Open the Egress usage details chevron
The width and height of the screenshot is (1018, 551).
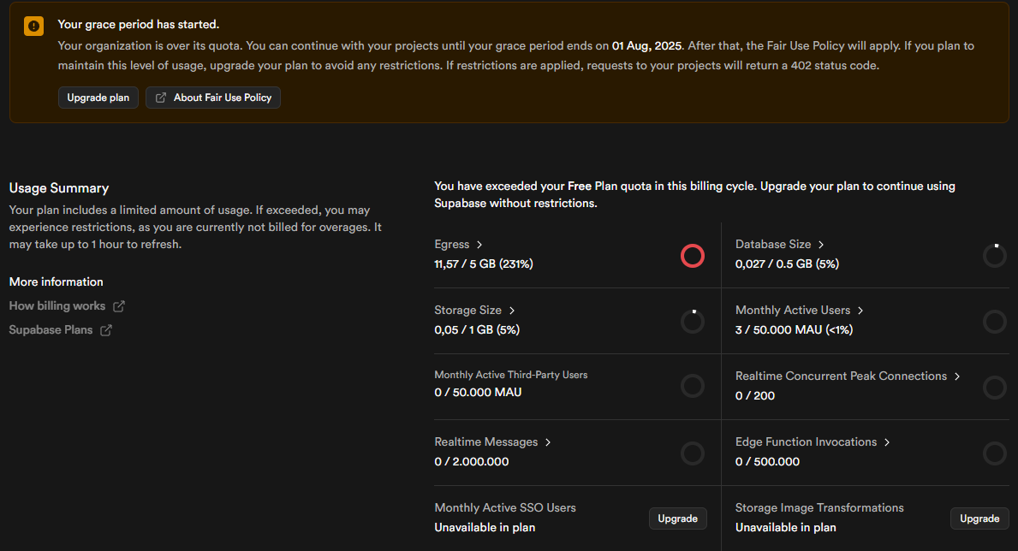(479, 245)
